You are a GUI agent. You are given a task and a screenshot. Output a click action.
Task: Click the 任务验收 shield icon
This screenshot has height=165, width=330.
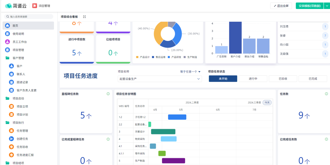[11, 147]
